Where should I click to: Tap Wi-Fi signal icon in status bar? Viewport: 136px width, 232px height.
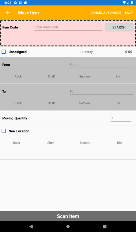point(124,3)
